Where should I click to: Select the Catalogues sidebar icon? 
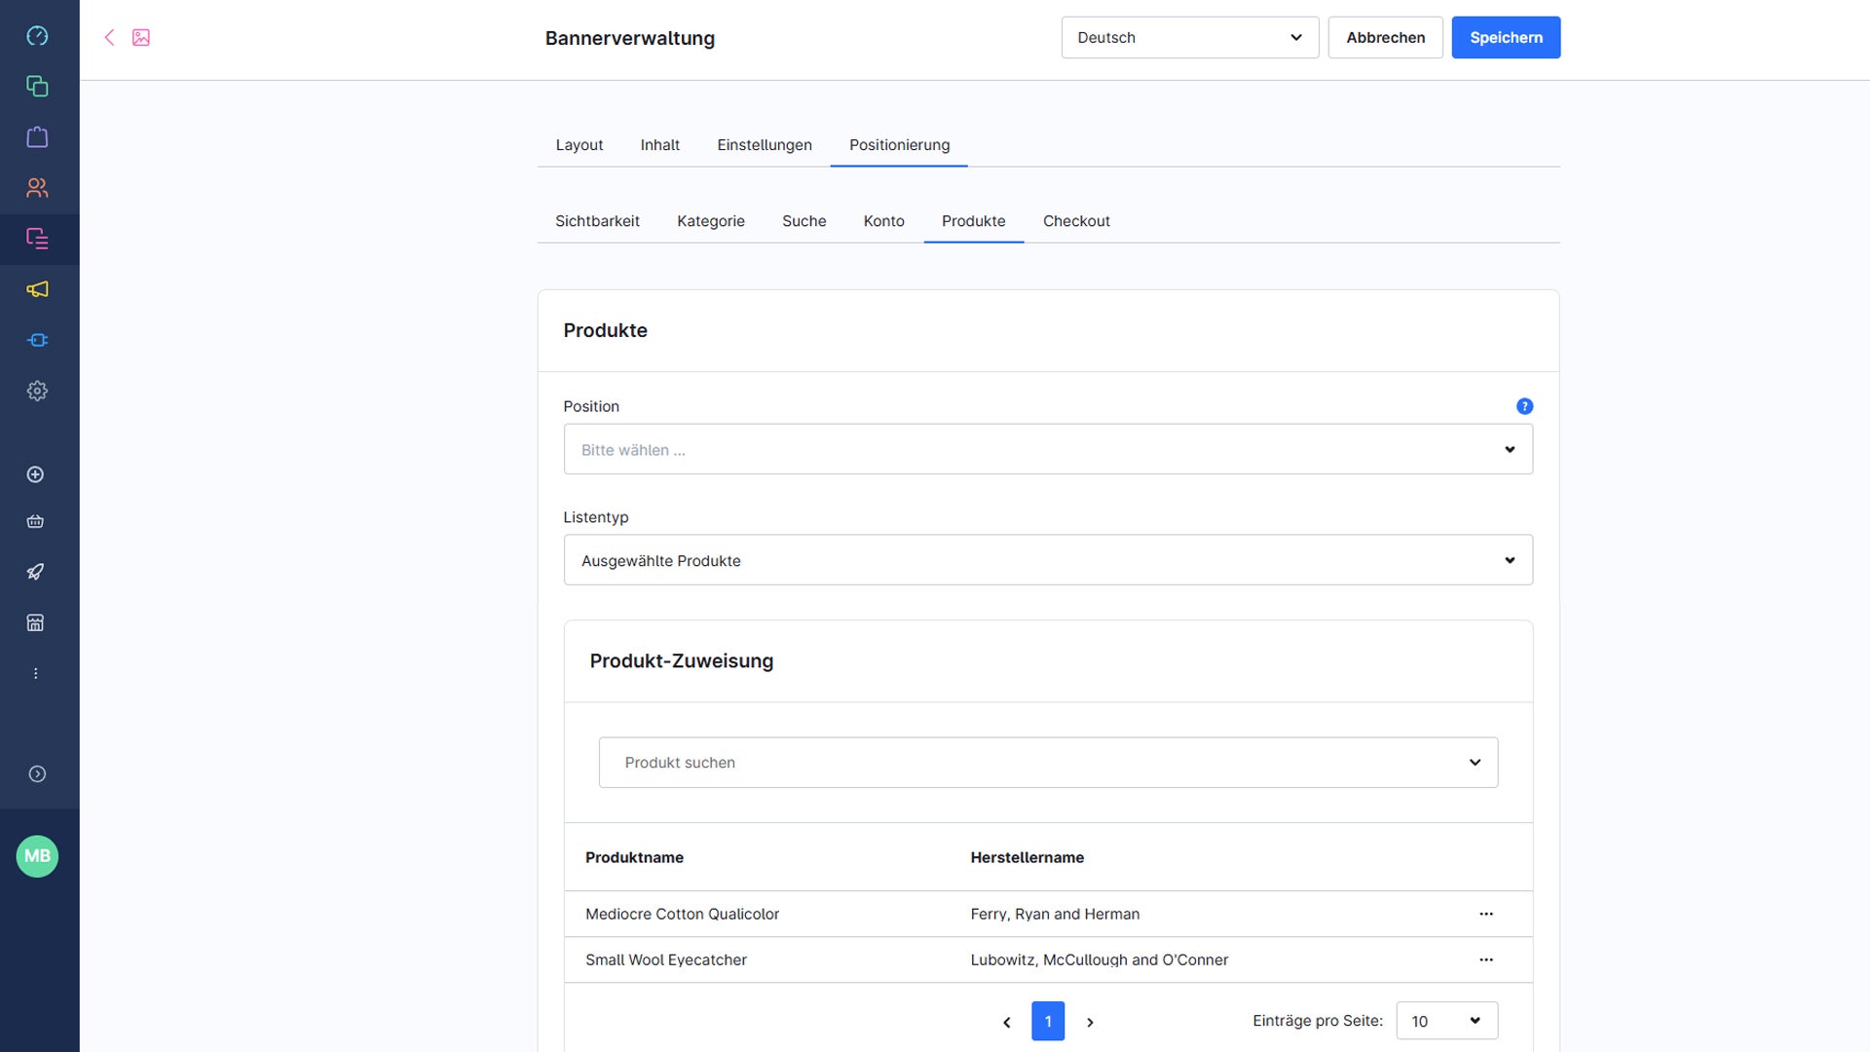(37, 86)
